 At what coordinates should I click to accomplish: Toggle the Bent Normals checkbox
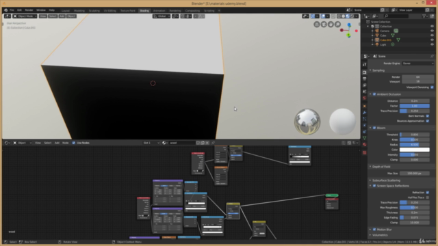(428, 116)
